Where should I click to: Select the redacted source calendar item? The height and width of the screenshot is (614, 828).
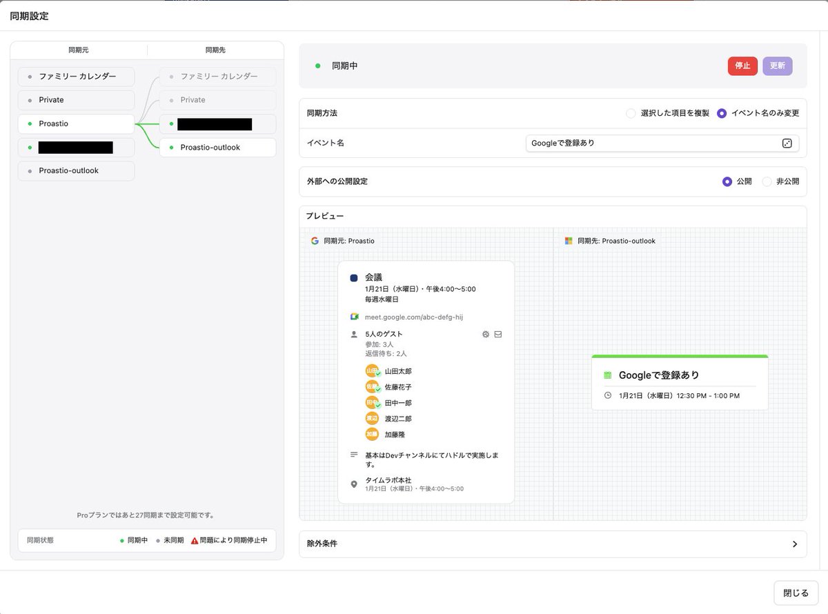[76, 147]
